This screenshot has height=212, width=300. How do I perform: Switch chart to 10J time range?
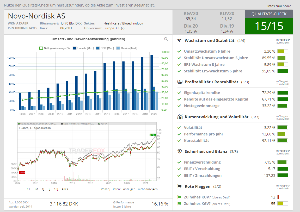pyautogui.click(x=56, y=189)
